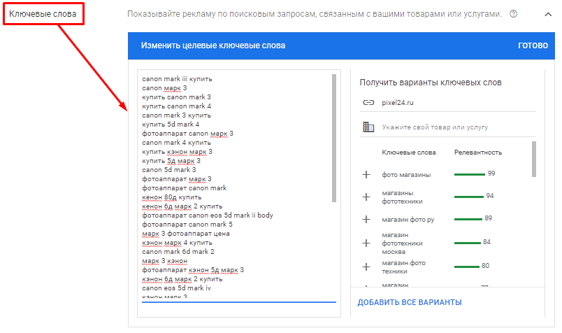Screen dimensions: 562x333
Task: Click the 'Ключевые слова' section label
Action: [42, 14]
